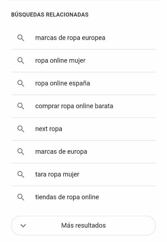Open the 'ropa online españa' suggestion
This screenshot has width=167, height=242.
[x=63, y=83]
